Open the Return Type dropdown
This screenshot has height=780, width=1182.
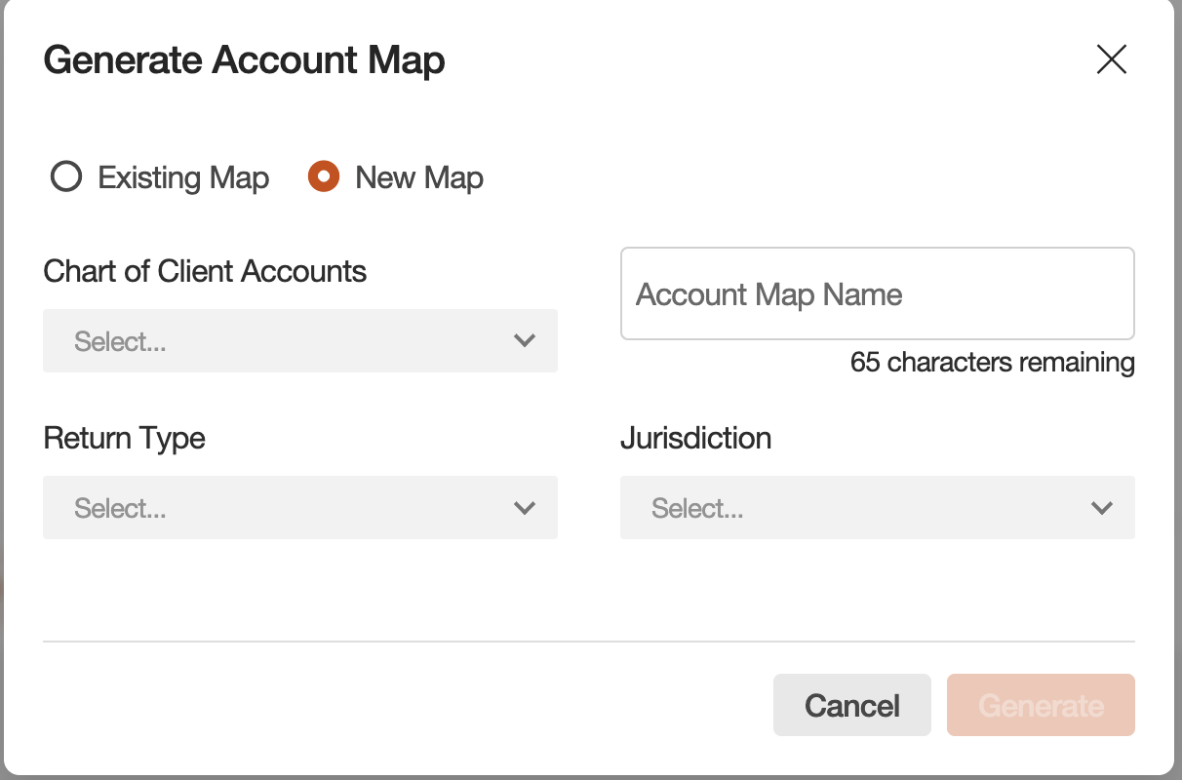pyautogui.click(x=299, y=508)
